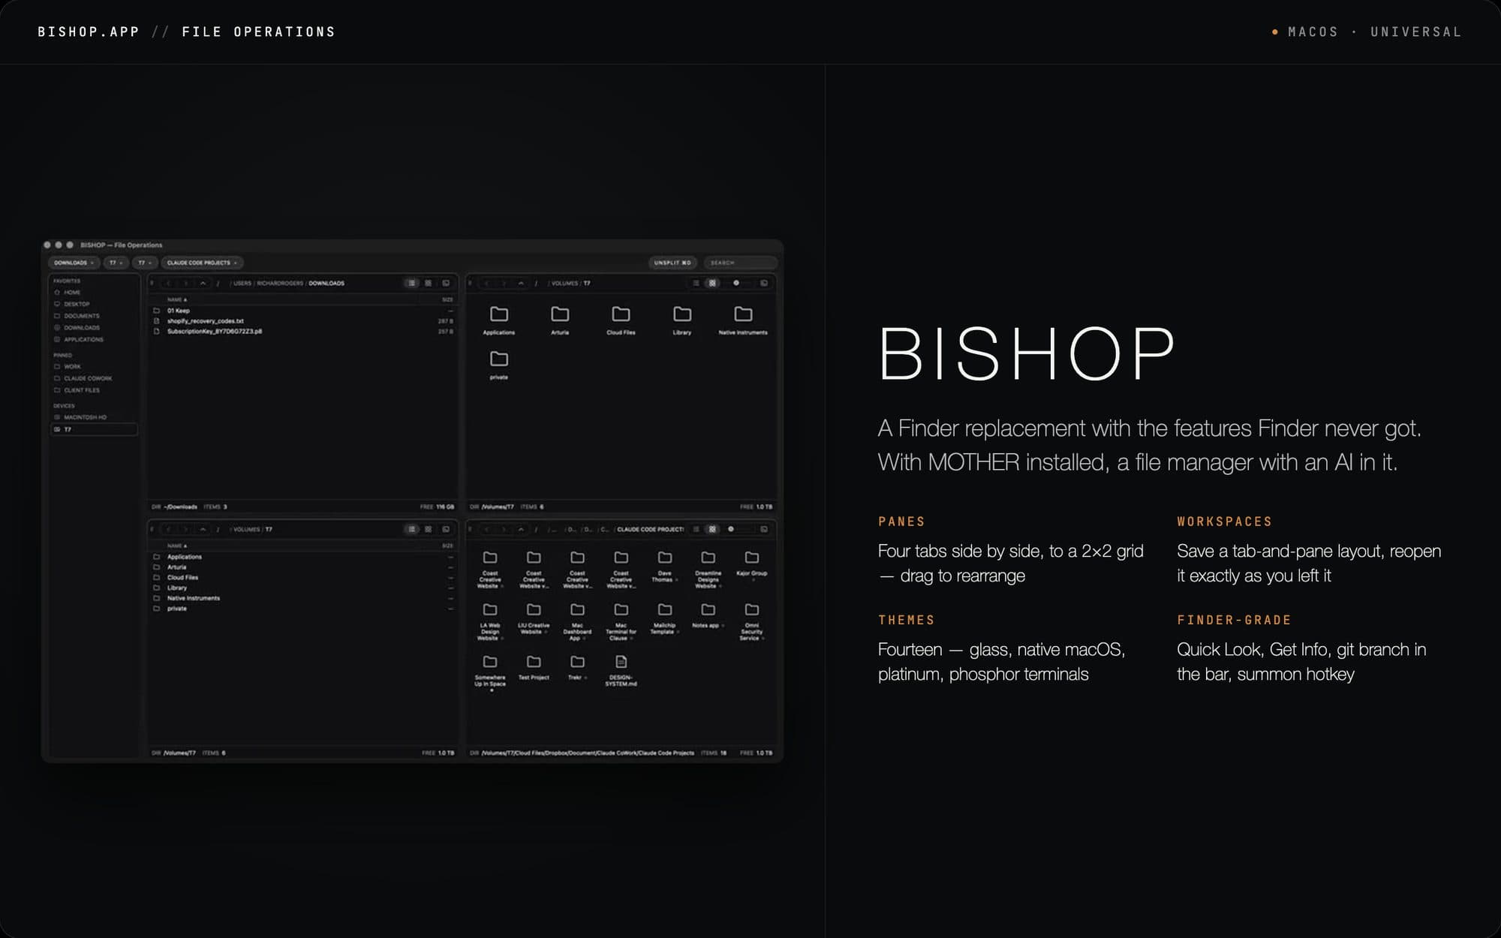Open the Trekr folder
The width and height of the screenshot is (1501, 938).
pos(577,667)
